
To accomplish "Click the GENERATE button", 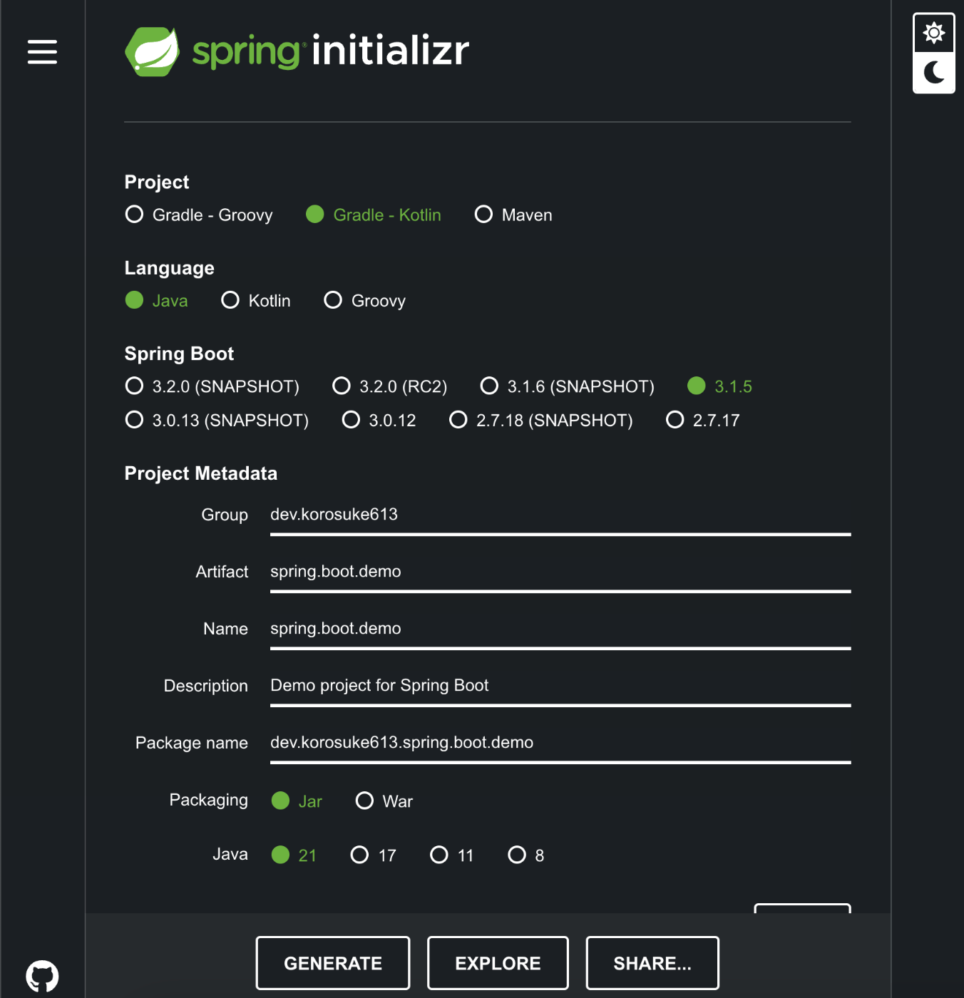I will [x=333, y=963].
